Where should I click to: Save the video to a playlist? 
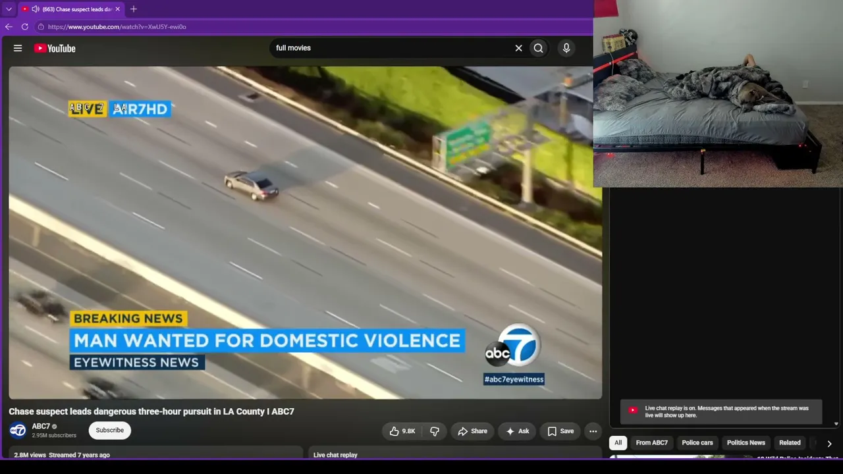[x=560, y=431]
